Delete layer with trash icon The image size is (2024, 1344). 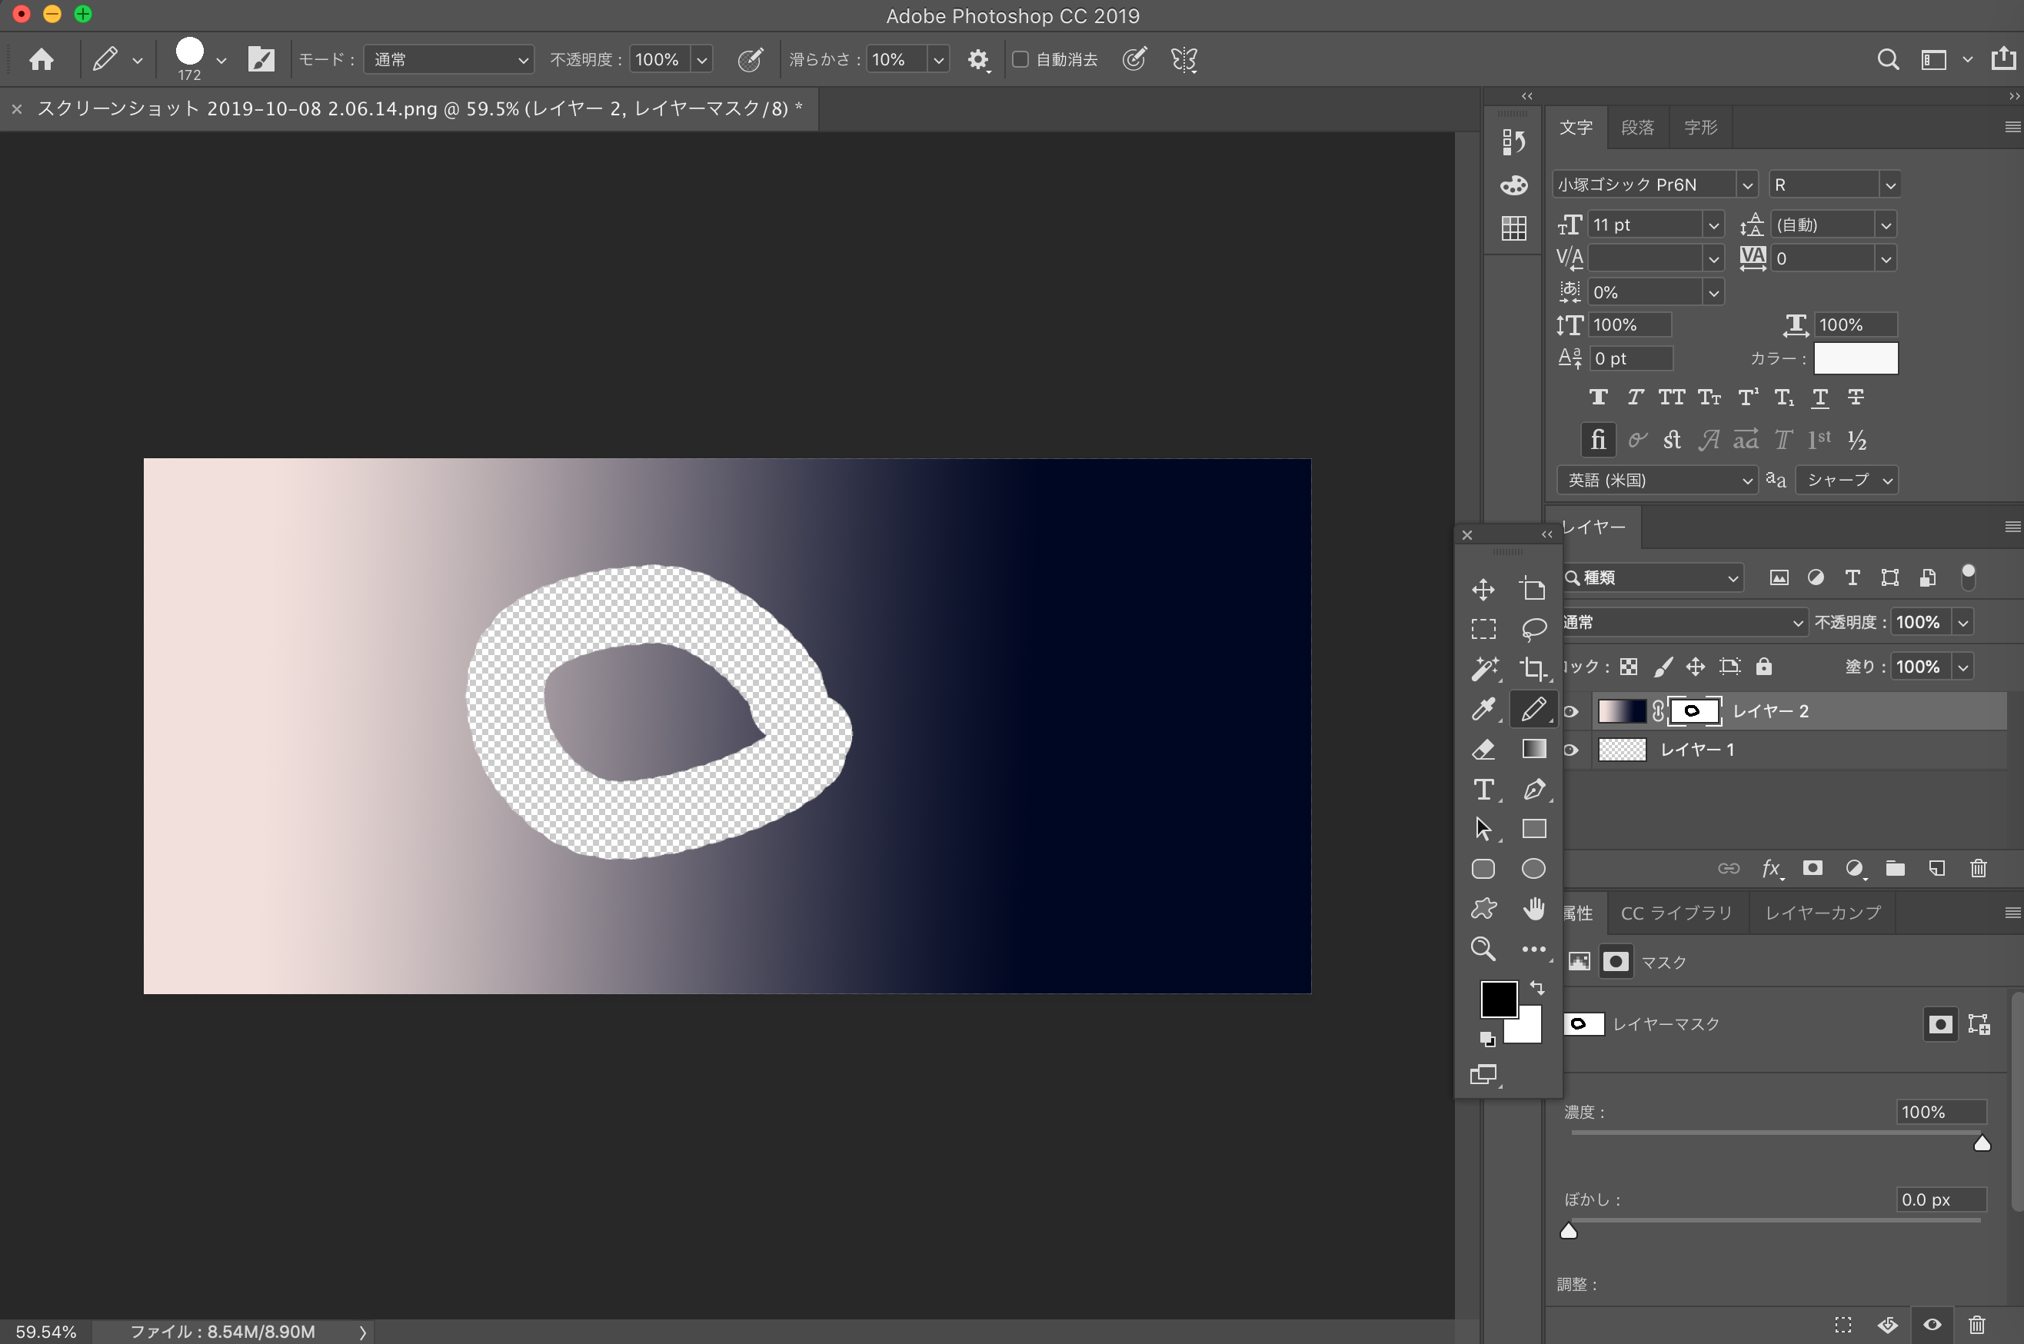(x=1978, y=868)
